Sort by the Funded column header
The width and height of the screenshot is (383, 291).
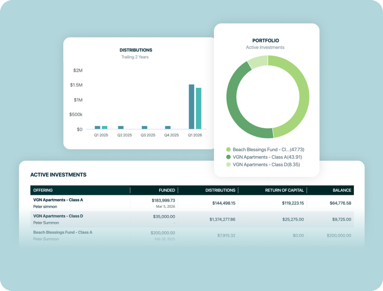pyautogui.click(x=167, y=190)
